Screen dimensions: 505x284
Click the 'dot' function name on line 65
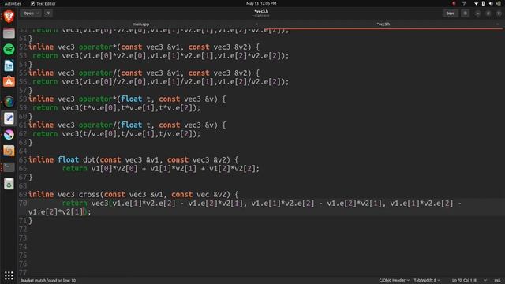(89, 159)
